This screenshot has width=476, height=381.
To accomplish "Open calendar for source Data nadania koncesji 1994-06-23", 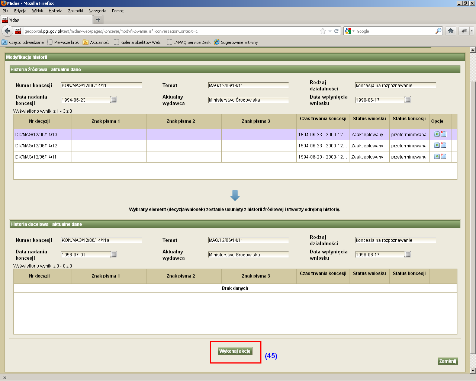I will coord(114,100).
